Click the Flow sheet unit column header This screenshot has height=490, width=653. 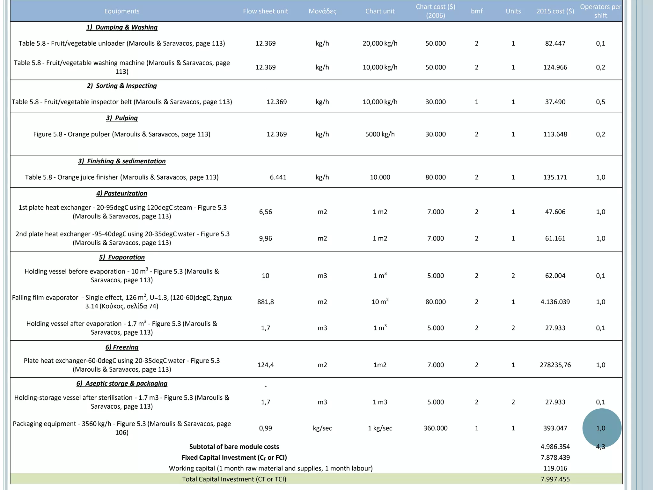pos(265,11)
